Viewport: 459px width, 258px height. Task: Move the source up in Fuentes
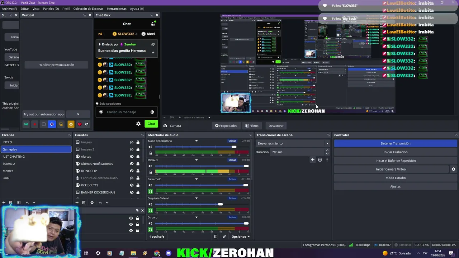pos(100,202)
